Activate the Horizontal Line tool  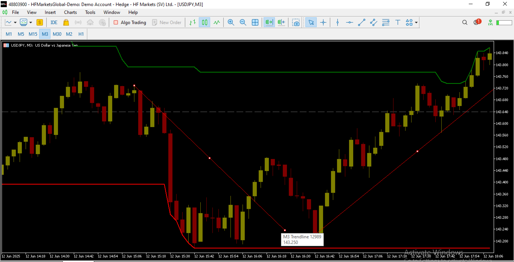coord(349,22)
